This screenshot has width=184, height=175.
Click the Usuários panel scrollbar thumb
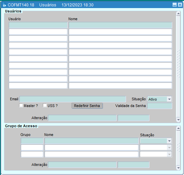[x=178, y=64]
